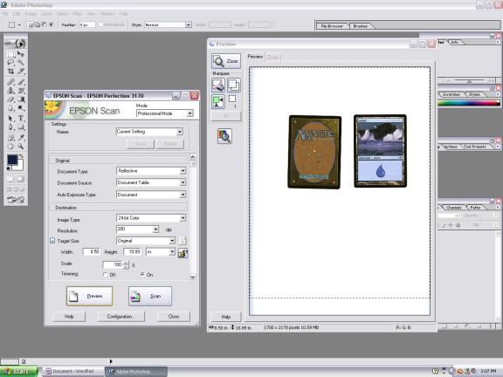
Task: Click the color ramp bar in right panel
Action: pos(469,103)
